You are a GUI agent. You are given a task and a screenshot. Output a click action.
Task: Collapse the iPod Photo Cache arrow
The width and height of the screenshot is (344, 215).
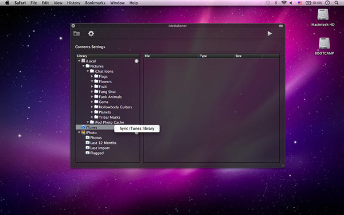coord(88,122)
